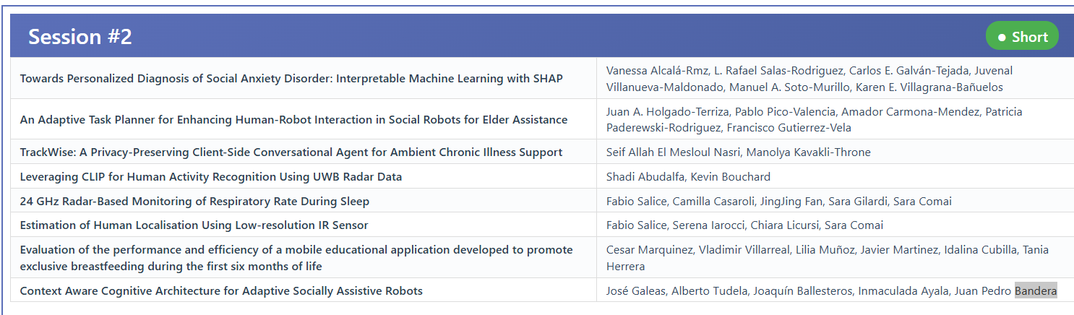Click the Leveraging CLIP UWB Radar title
This screenshot has height=315, width=1074.
click(x=210, y=177)
